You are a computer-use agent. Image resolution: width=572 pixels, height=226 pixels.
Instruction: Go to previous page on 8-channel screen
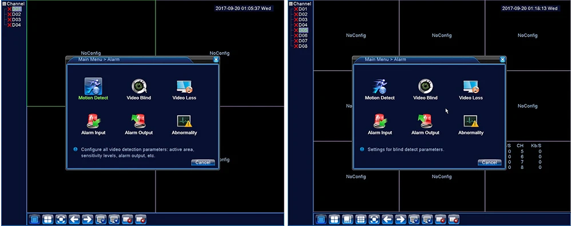coord(387,220)
